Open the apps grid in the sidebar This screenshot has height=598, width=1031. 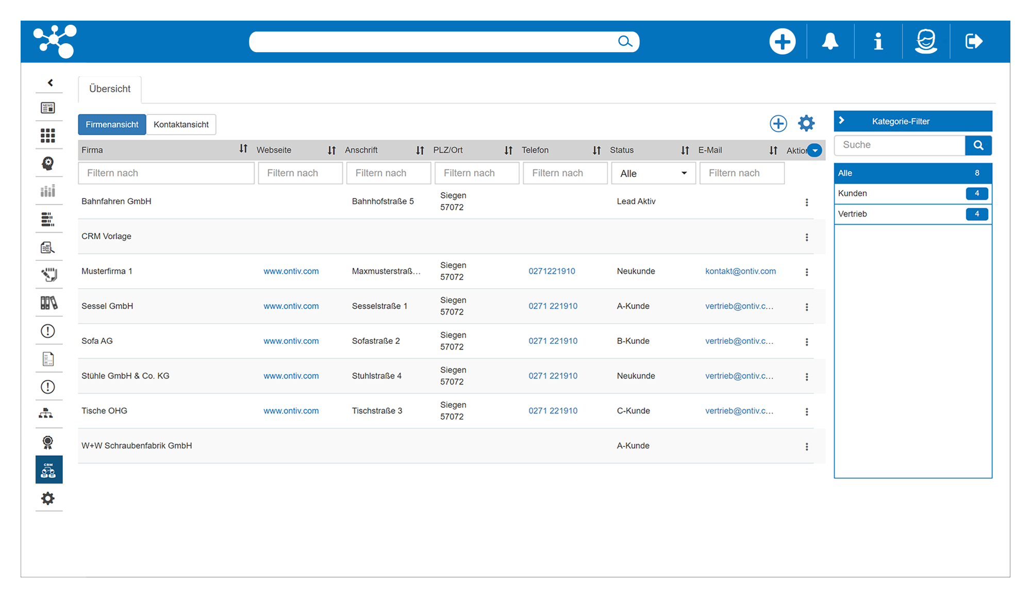[48, 136]
